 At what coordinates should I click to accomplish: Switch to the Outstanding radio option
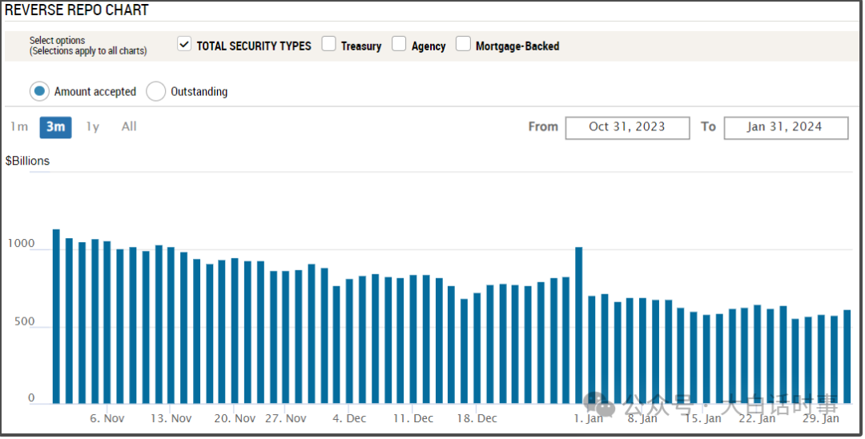click(x=155, y=91)
